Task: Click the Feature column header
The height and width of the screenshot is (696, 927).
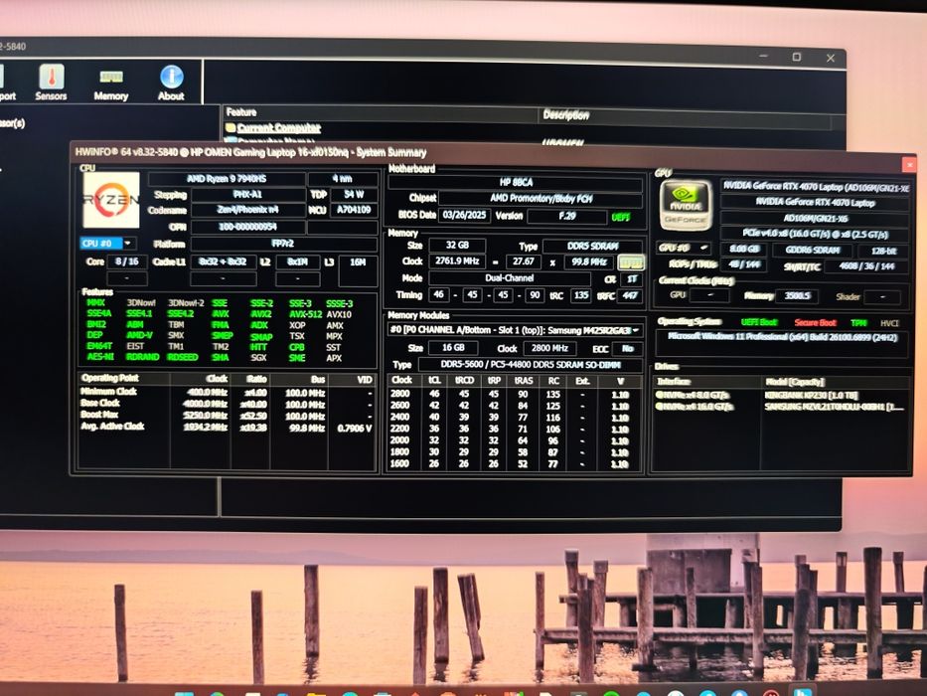Action: click(x=241, y=111)
